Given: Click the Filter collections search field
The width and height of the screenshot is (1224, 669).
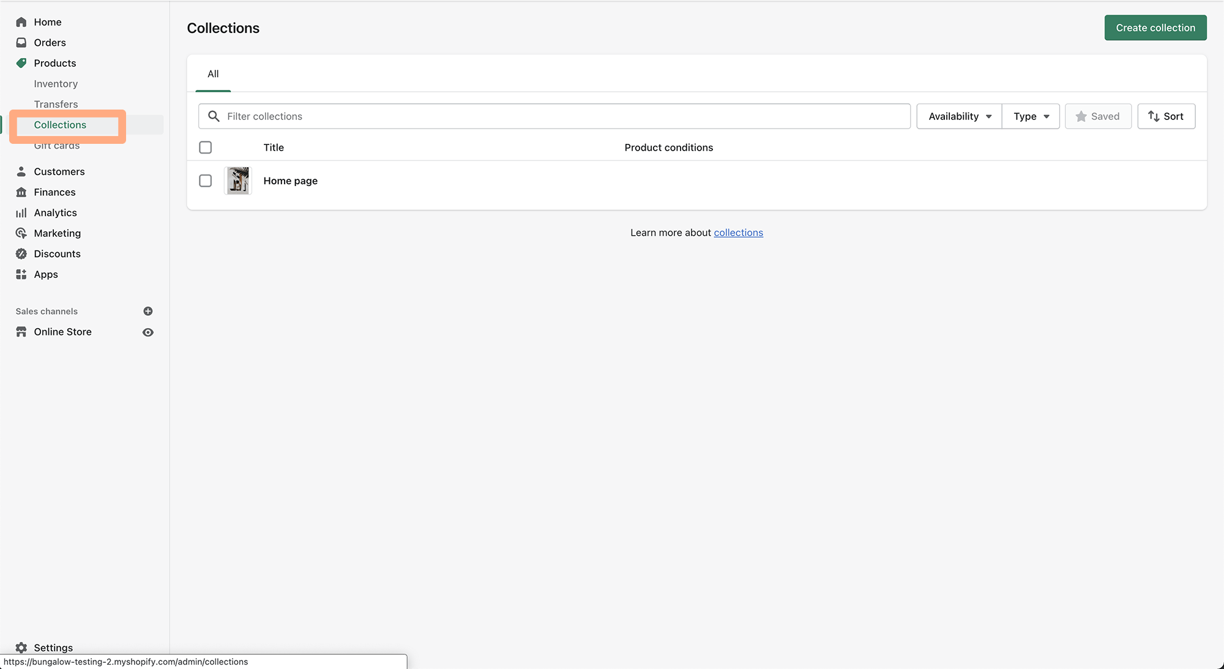Looking at the screenshot, I should coord(554,116).
